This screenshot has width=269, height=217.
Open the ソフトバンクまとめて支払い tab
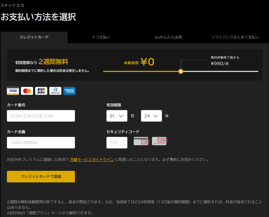(x=235, y=37)
